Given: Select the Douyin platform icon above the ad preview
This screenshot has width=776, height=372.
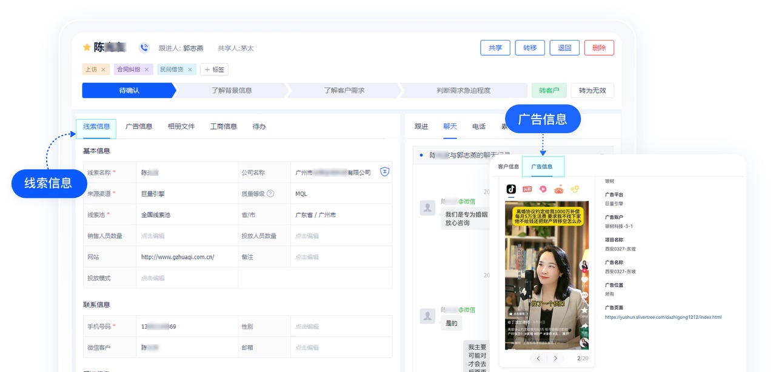Looking at the screenshot, I should point(511,189).
